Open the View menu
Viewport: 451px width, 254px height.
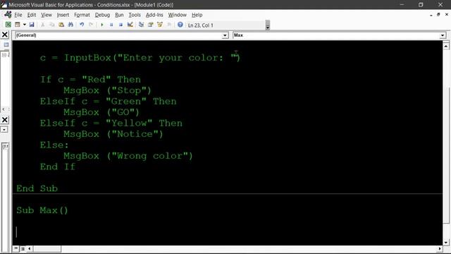pyautogui.click(x=46, y=15)
